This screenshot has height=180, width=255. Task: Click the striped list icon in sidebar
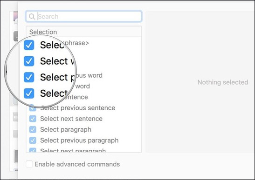tap(15, 117)
